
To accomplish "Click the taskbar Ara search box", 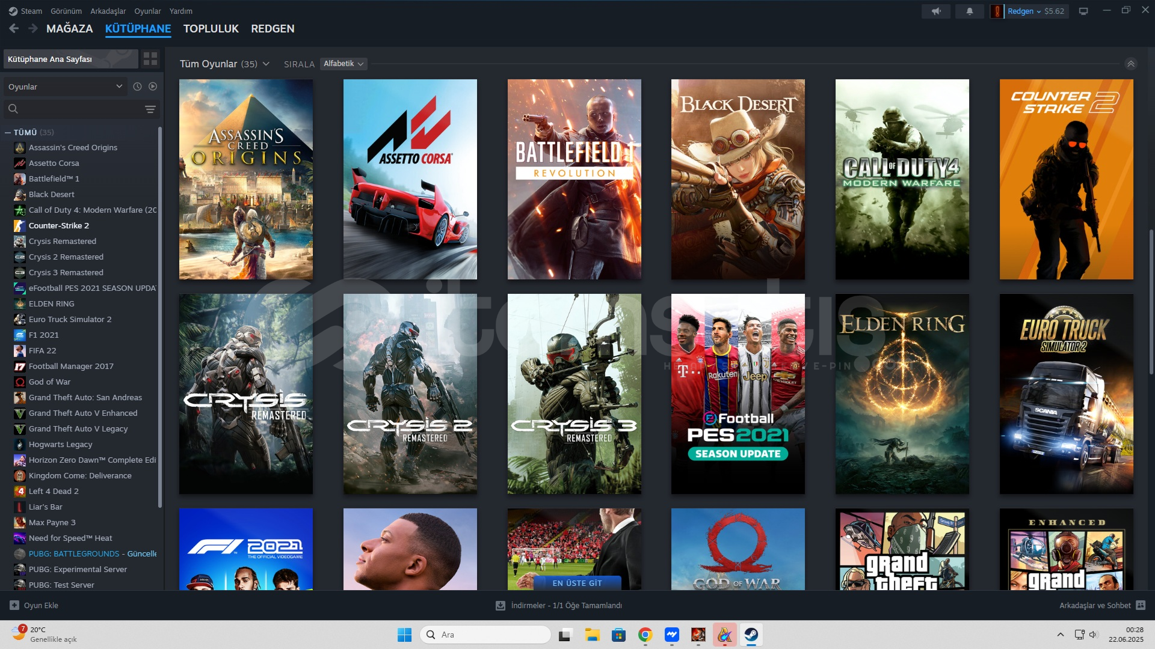I will [485, 635].
